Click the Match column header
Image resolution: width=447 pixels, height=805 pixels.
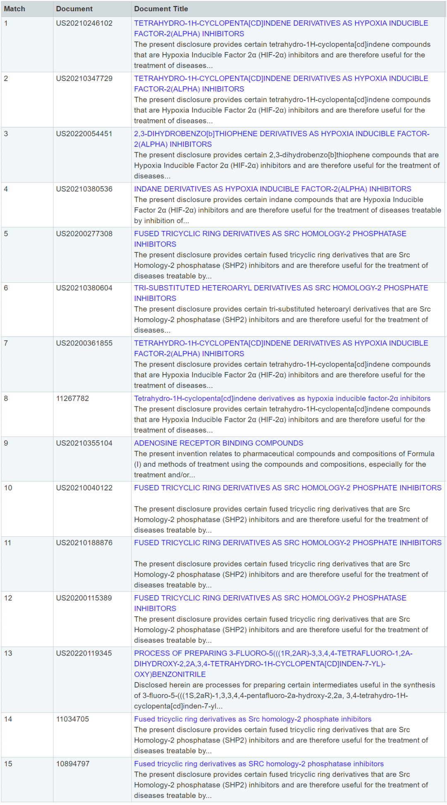pos(15,9)
